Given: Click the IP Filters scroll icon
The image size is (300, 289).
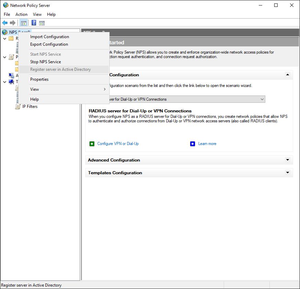Looking at the screenshot, I should tap(18, 107).
